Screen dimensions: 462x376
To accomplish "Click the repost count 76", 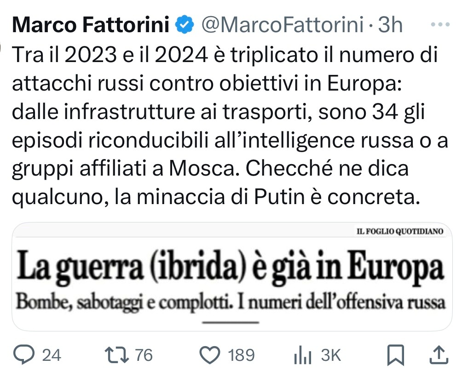I will (144, 355).
